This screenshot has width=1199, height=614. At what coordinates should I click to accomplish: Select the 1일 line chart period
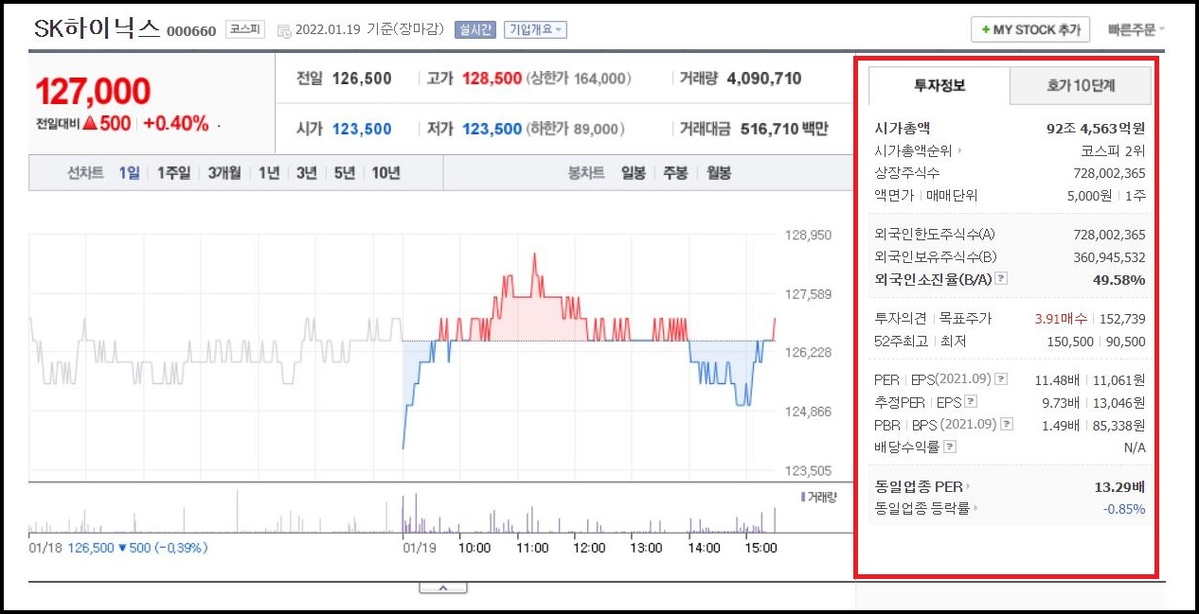(130, 173)
